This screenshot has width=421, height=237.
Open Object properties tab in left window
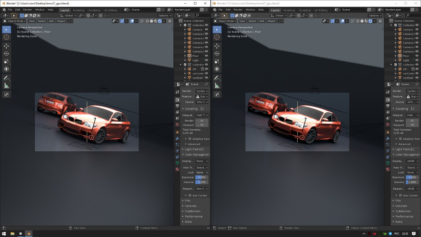coord(177,132)
